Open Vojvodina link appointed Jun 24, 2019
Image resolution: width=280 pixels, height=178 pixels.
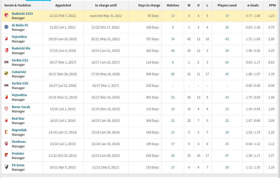(x=19, y=37)
